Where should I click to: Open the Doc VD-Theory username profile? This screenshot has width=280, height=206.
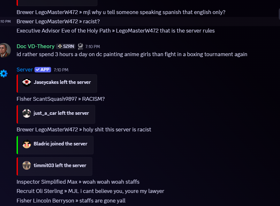35,46
